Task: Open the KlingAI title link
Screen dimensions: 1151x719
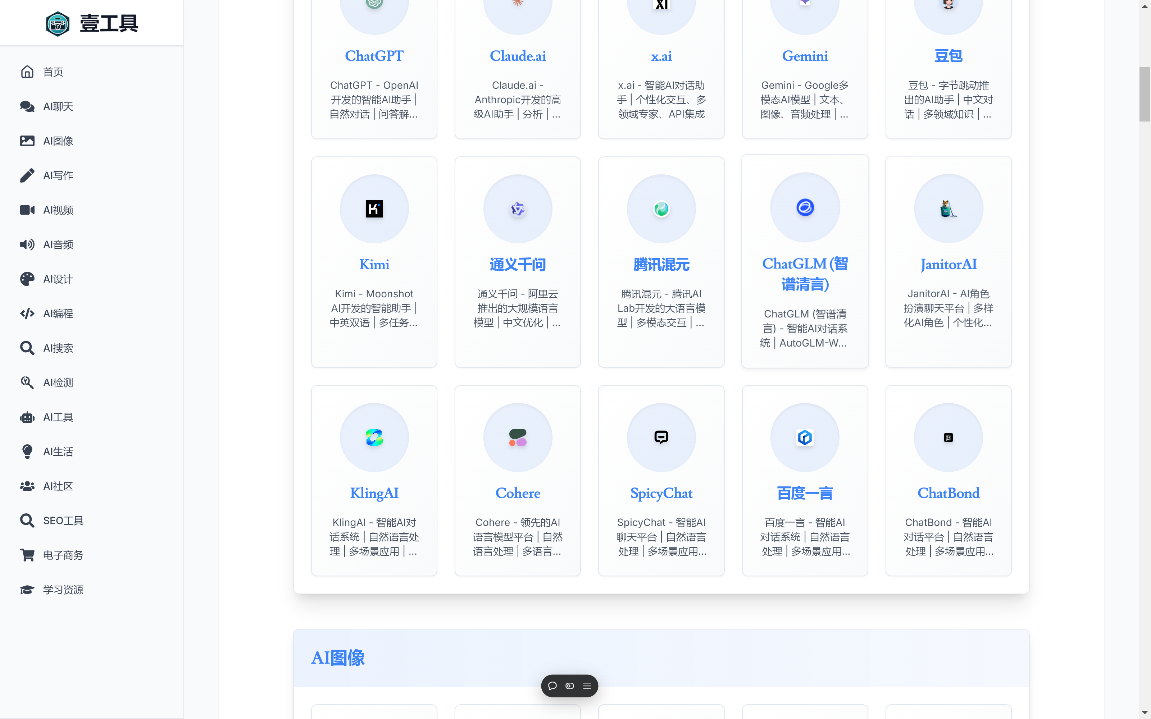Action: point(374,493)
